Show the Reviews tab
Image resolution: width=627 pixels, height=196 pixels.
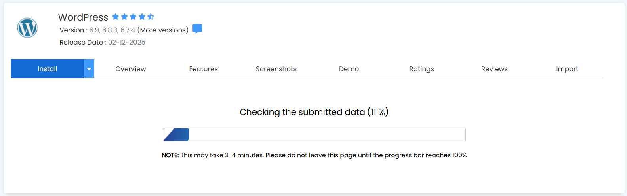(x=494, y=69)
